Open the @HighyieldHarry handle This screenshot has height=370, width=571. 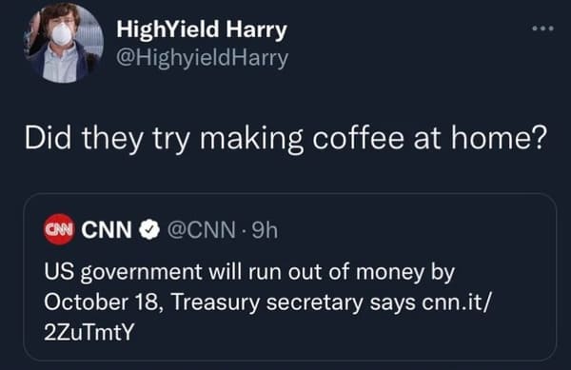pyautogui.click(x=202, y=58)
